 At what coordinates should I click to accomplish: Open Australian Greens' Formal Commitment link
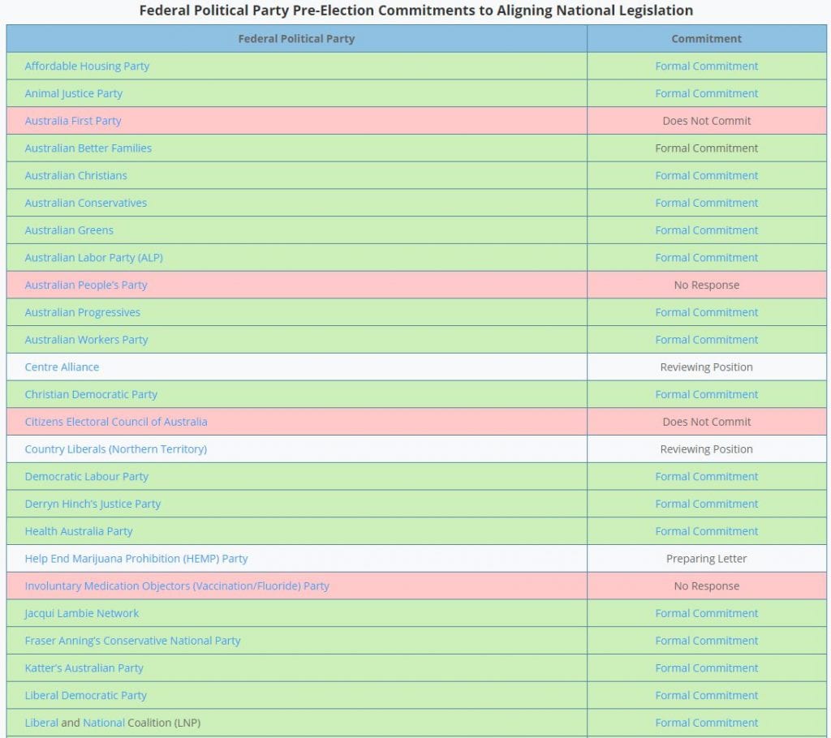click(707, 230)
